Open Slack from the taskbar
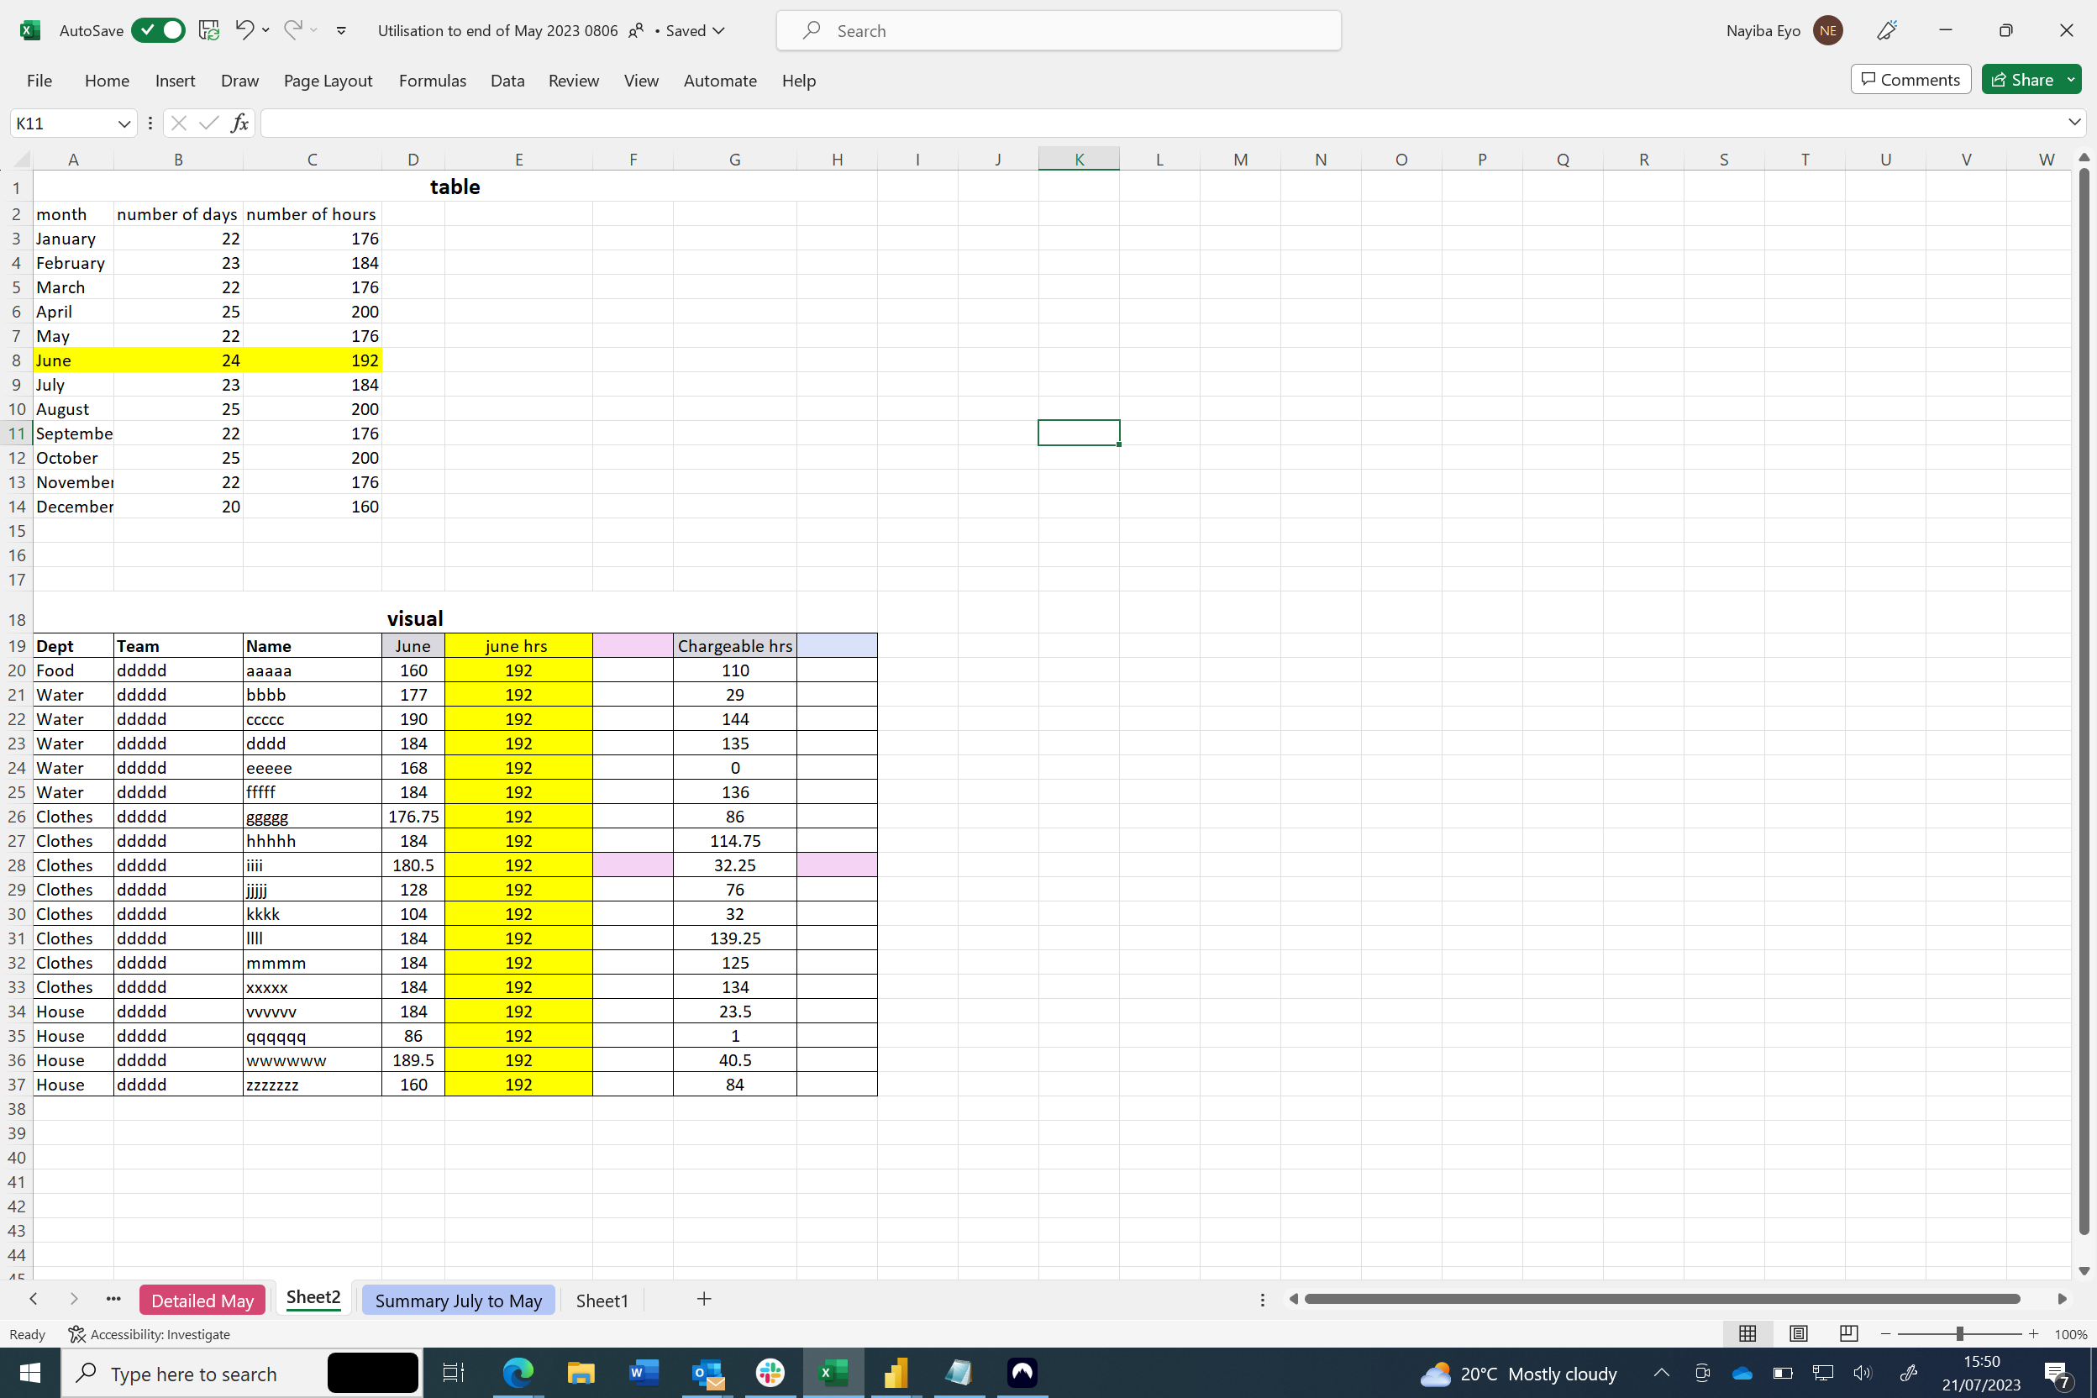The width and height of the screenshot is (2097, 1398). click(770, 1373)
